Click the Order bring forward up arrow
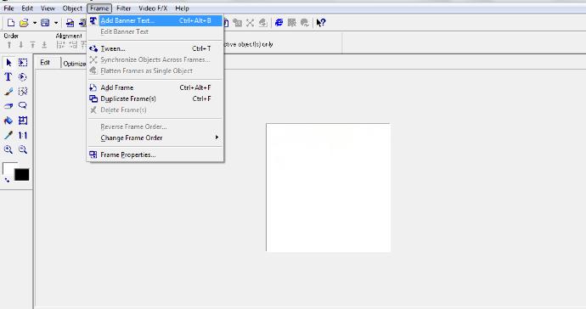The height and width of the screenshot is (309, 586). (x=9, y=45)
